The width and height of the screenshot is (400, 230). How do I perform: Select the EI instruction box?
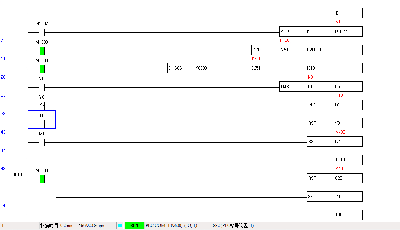pyautogui.click(x=348, y=13)
